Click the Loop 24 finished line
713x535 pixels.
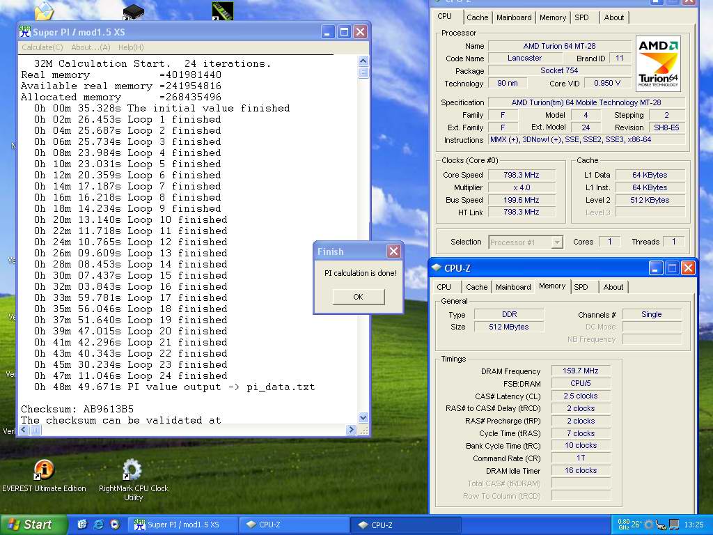(130, 375)
